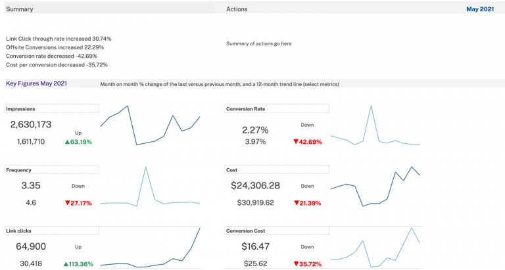
Task: Select the Impressions label box
Action: coord(51,108)
